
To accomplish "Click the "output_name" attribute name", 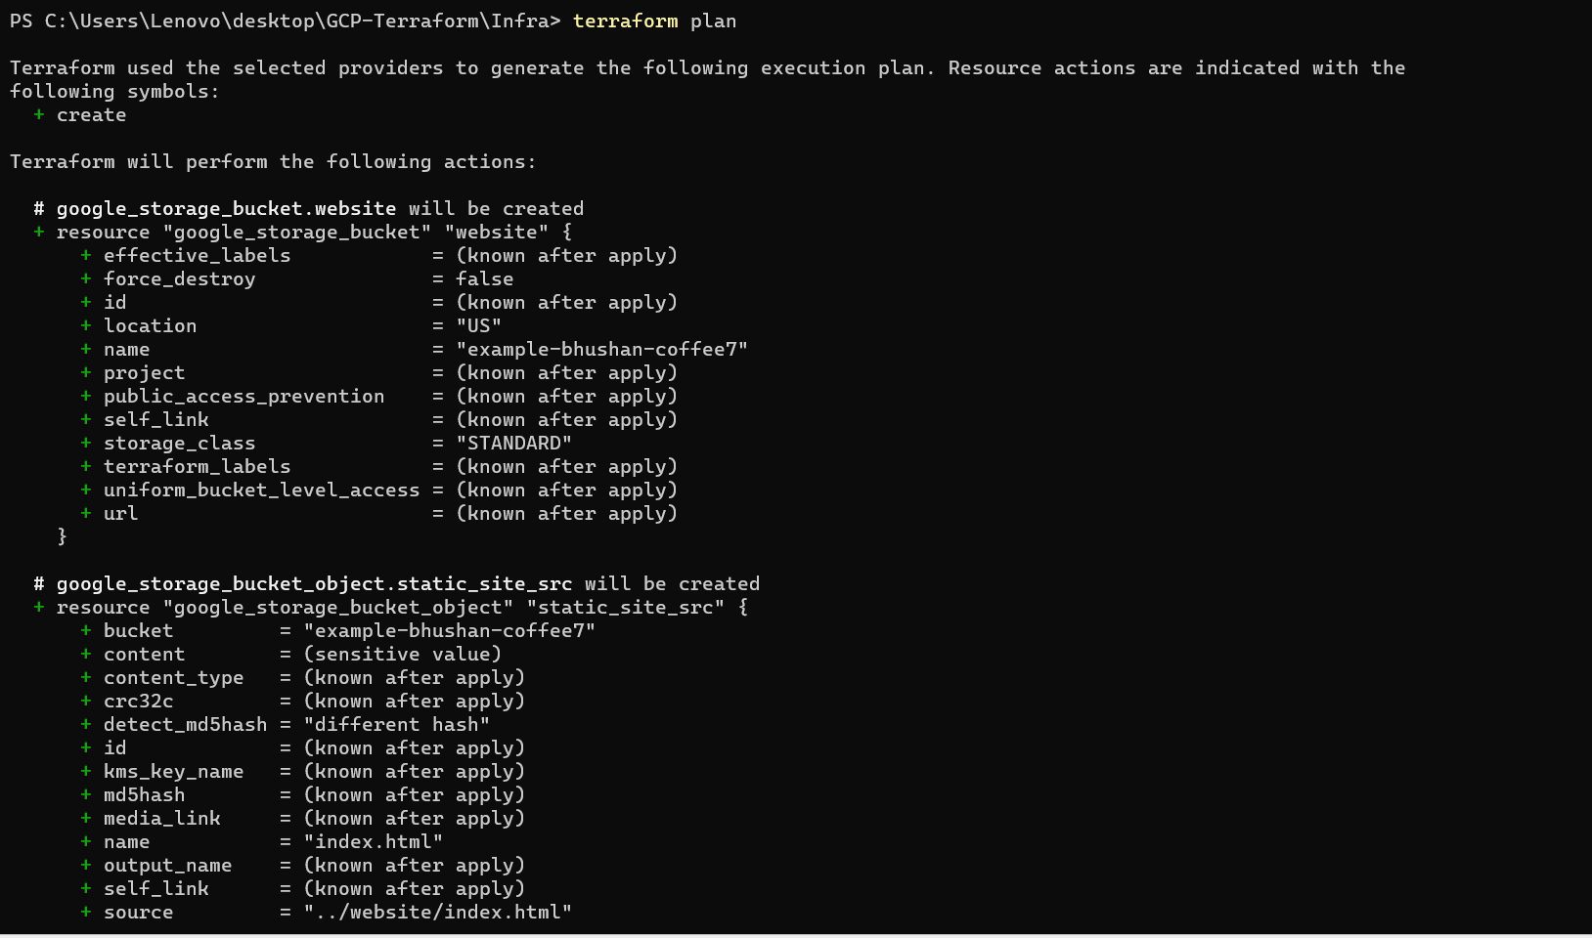I will (167, 866).
